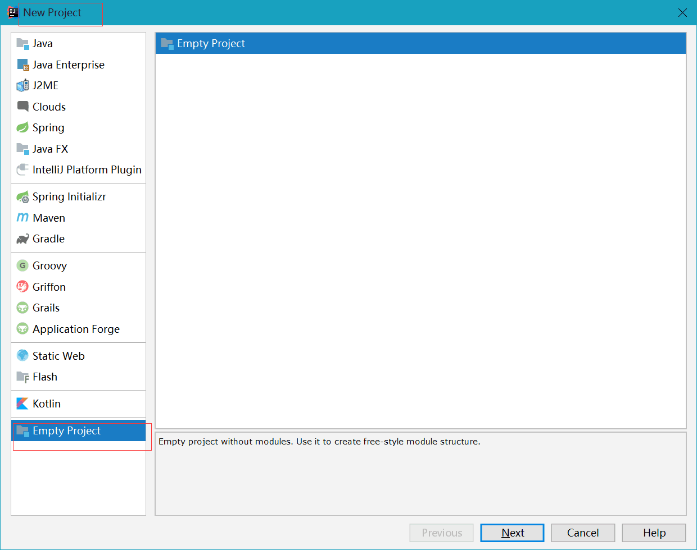Screen dimensions: 697x550
Task: Choose Java project type
Action: point(42,44)
